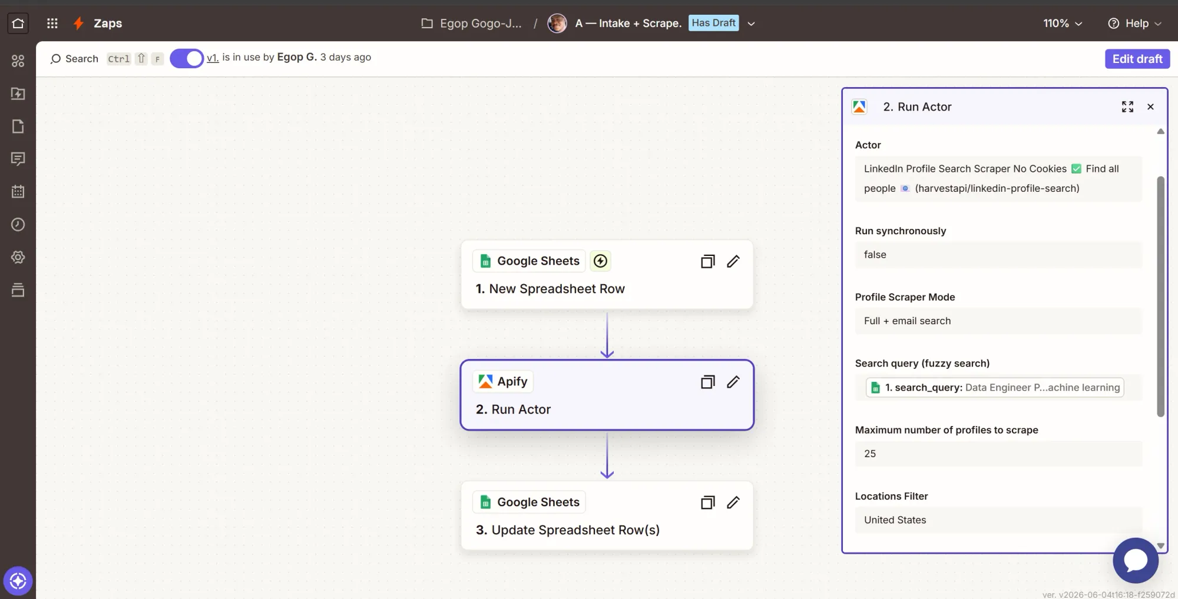Open the comments icon in left sidebar
This screenshot has height=599, width=1178.
pos(18,159)
